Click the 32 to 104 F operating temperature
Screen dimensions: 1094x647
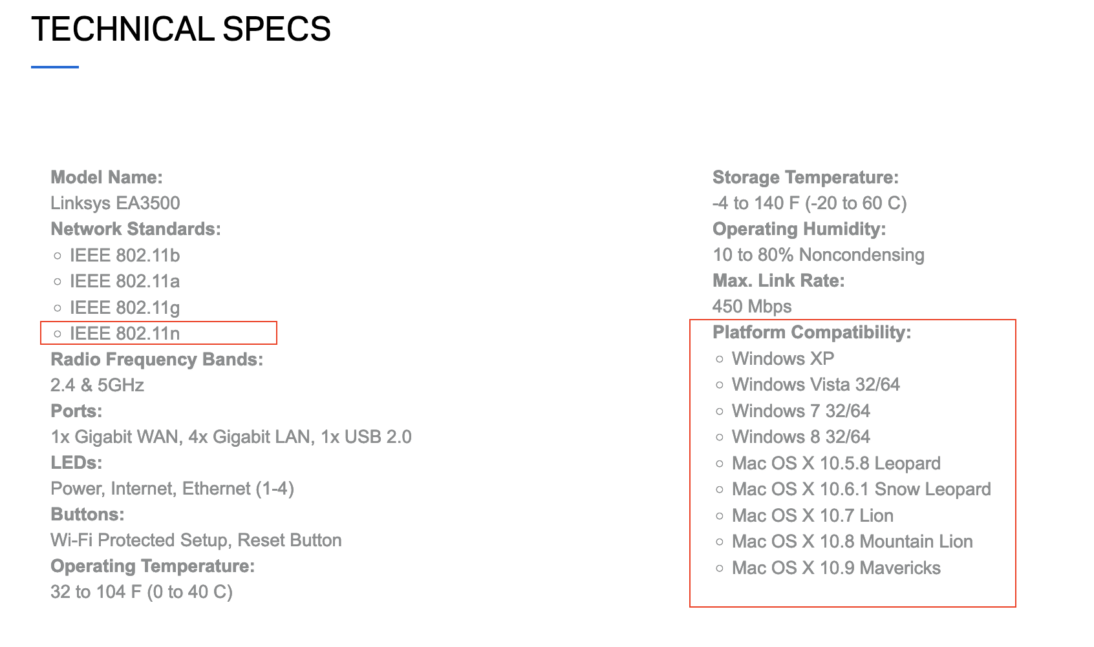pyautogui.click(x=141, y=592)
